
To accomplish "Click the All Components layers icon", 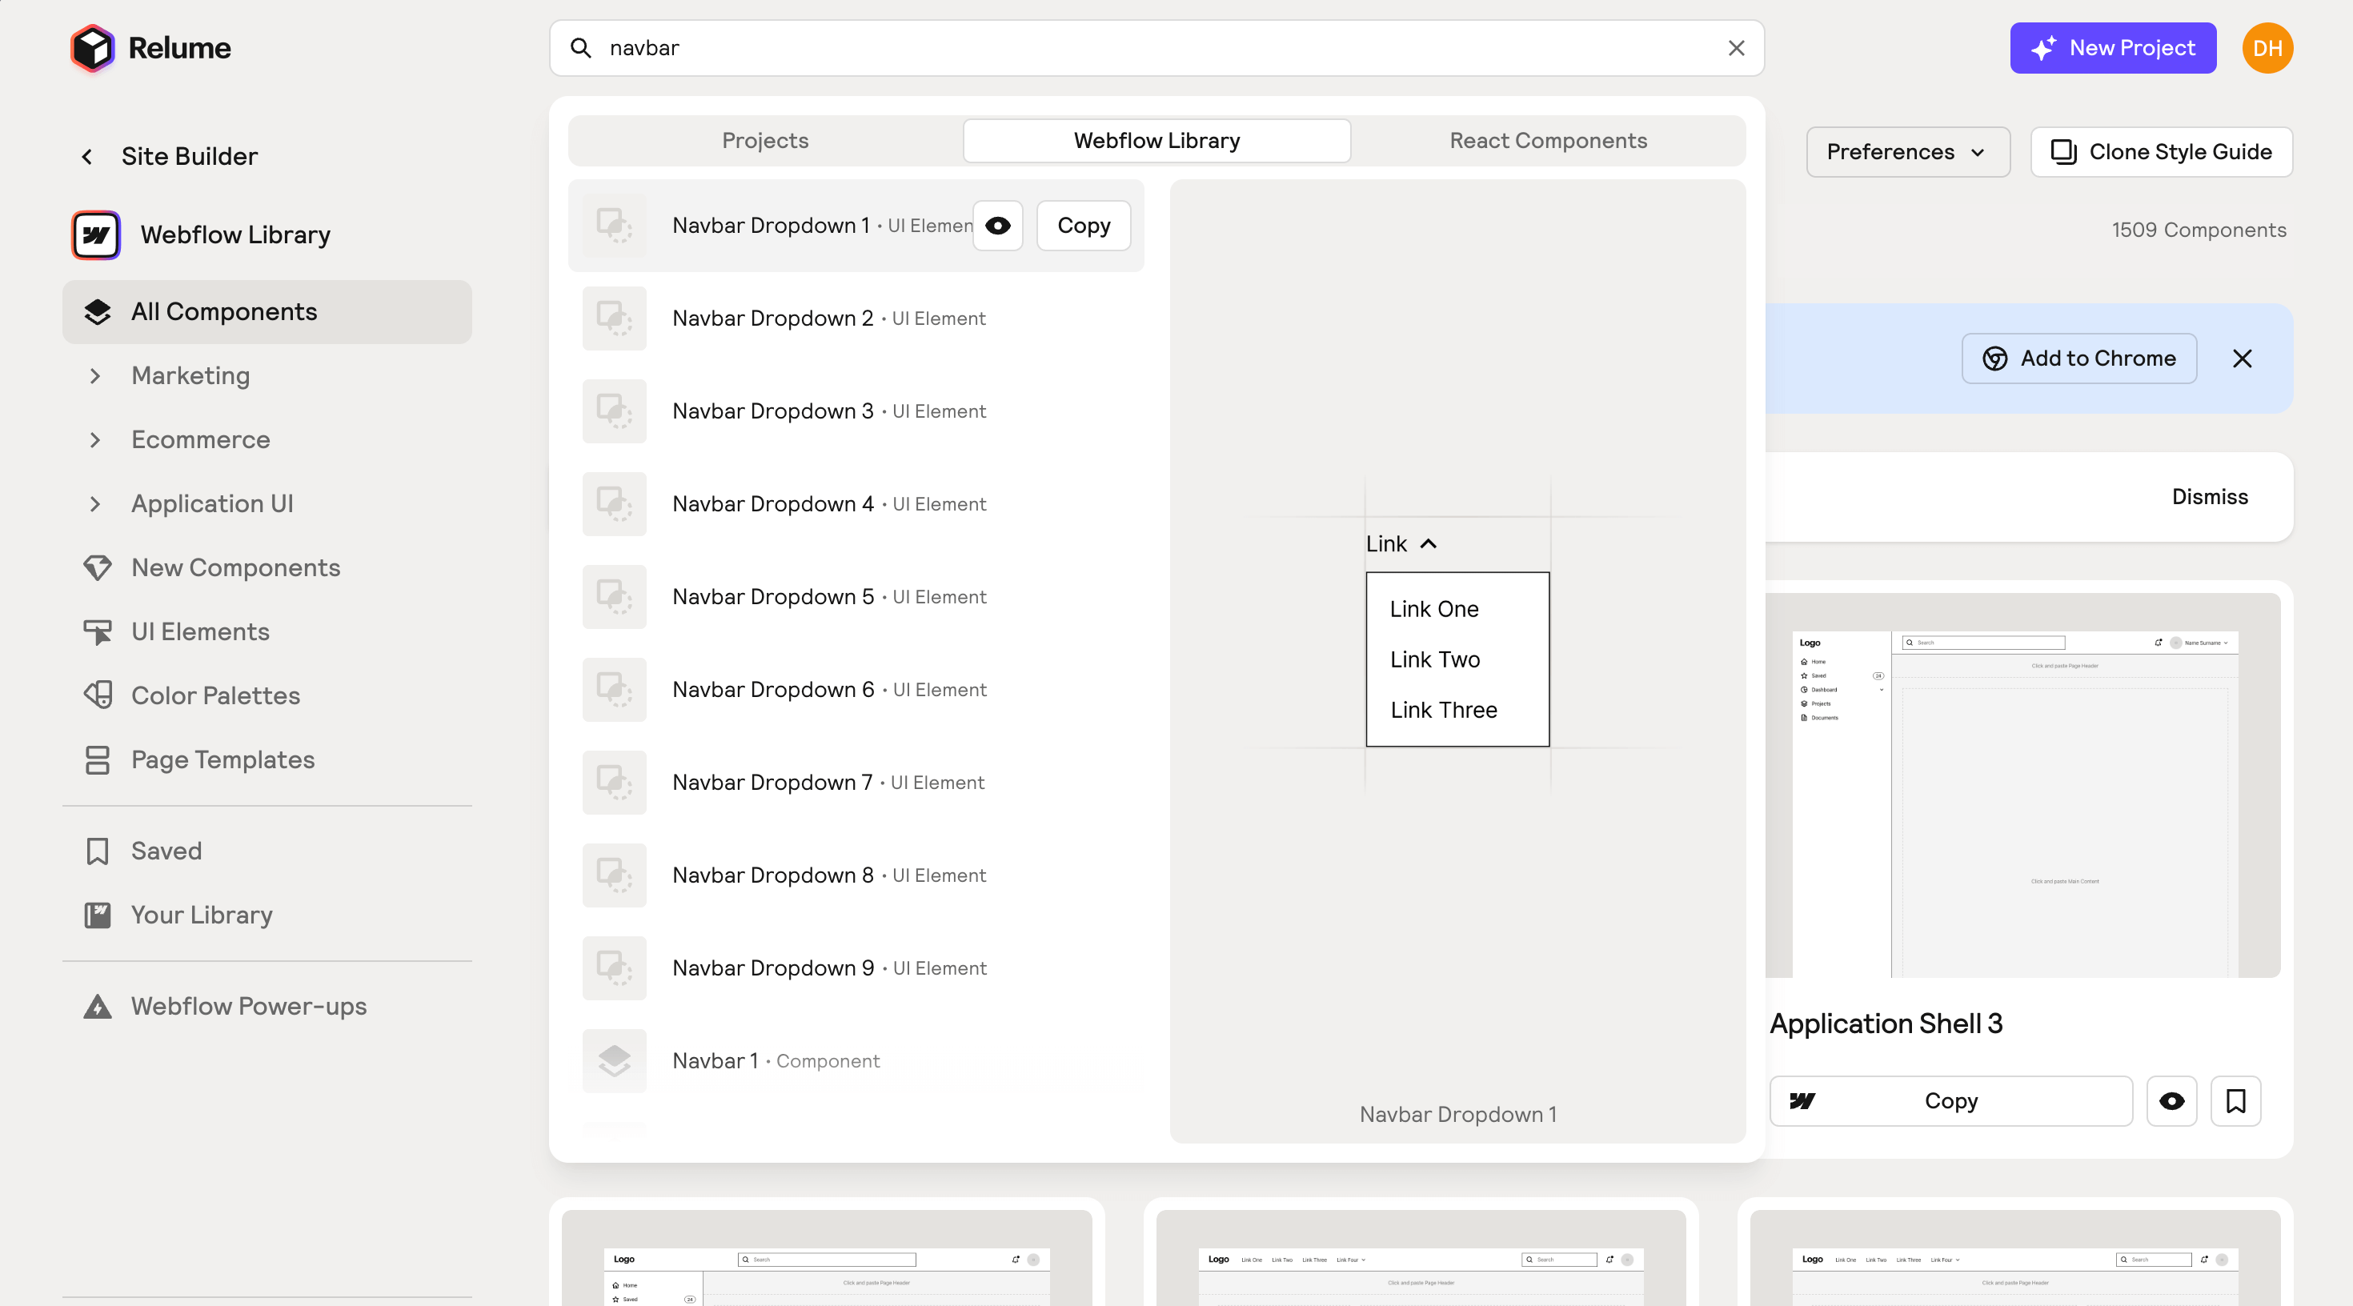I will pyautogui.click(x=97, y=311).
